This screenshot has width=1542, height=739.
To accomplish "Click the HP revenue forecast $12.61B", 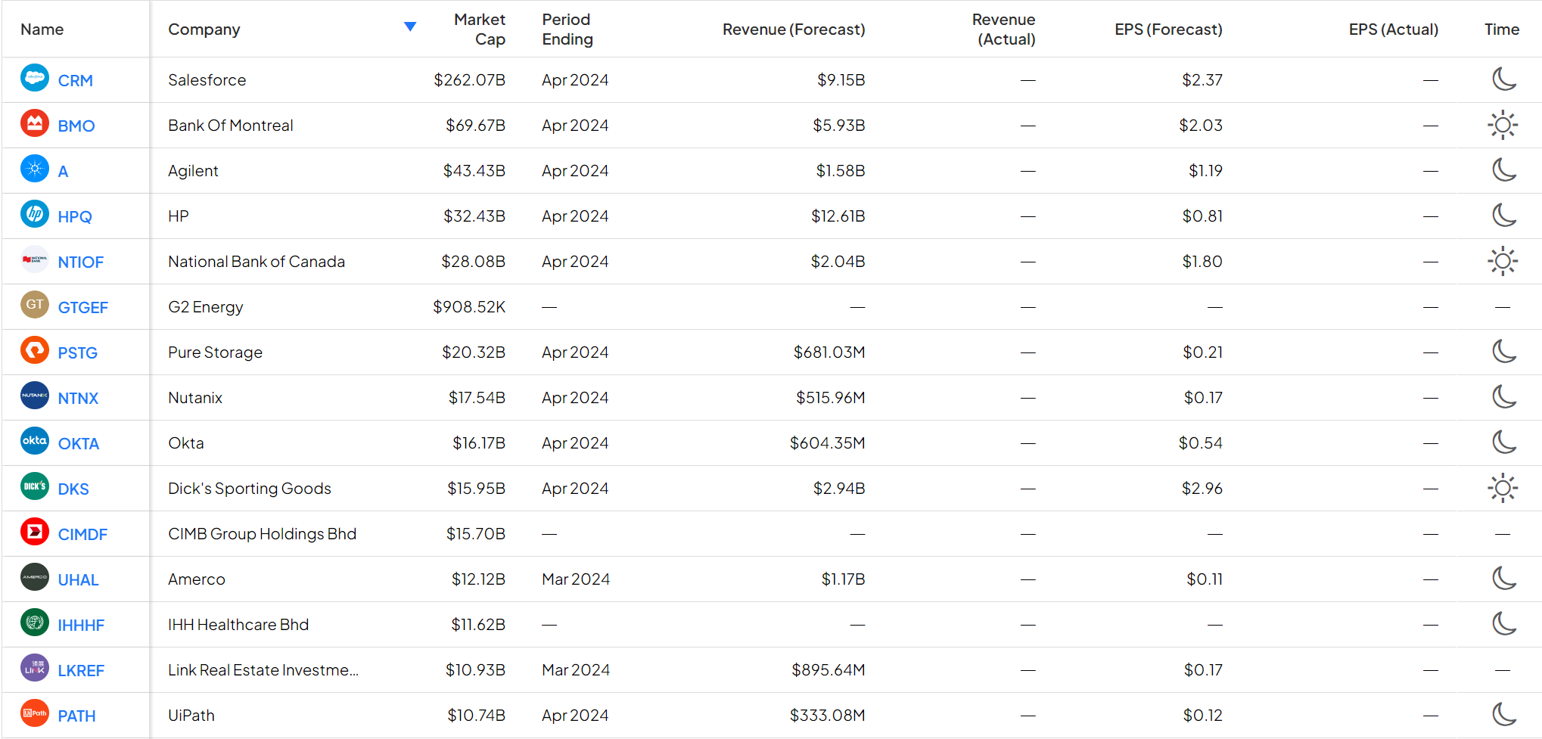I will [838, 216].
